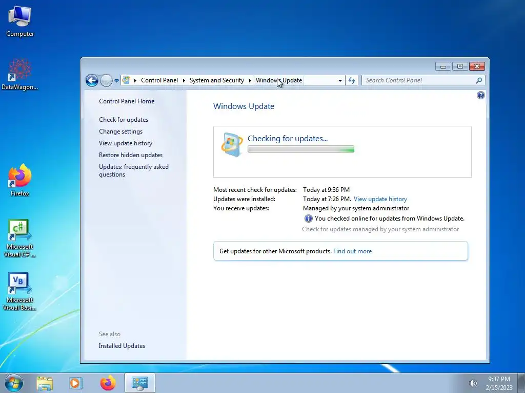The image size is (525, 393).
Task: Open View update history in the sidebar
Action: [126, 143]
